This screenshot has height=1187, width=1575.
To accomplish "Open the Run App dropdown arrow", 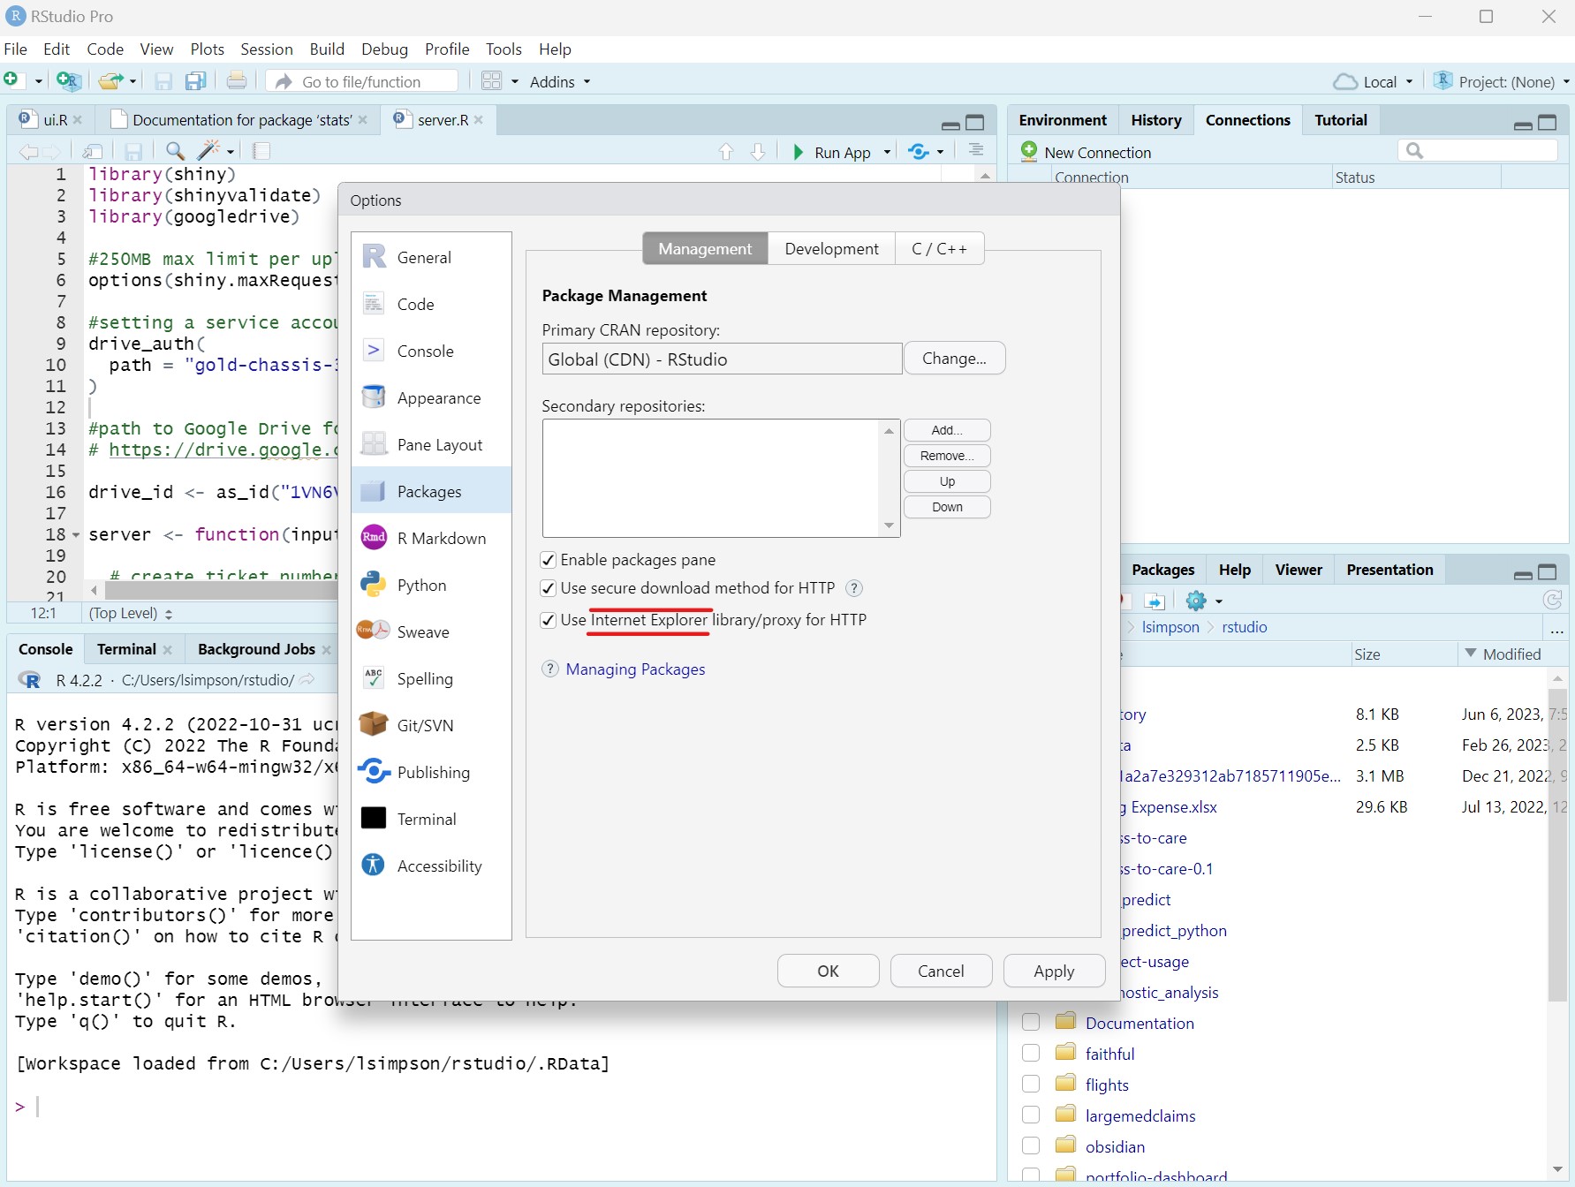I will (x=887, y=151).
